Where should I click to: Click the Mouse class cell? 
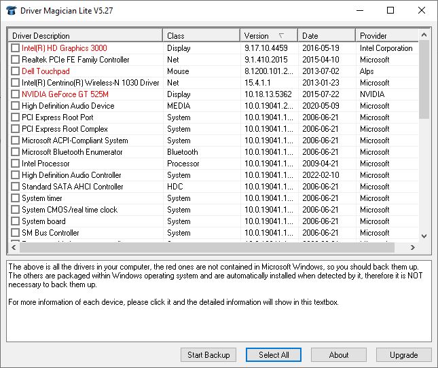pos(178,71)
